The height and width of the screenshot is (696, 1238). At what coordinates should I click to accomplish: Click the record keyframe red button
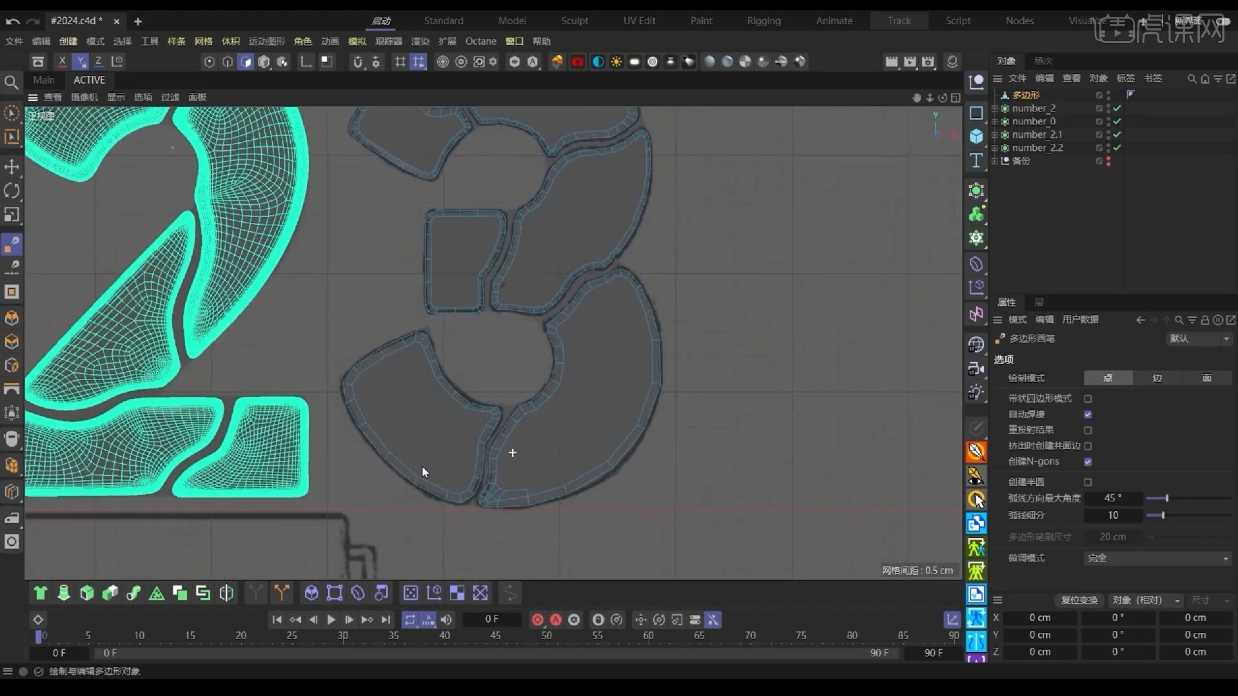coord(538,619)
